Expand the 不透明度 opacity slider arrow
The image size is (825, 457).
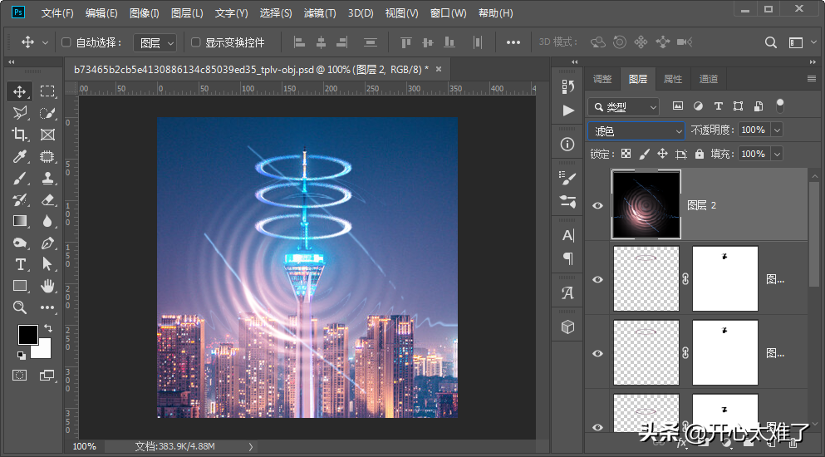[x=777, y=130]
